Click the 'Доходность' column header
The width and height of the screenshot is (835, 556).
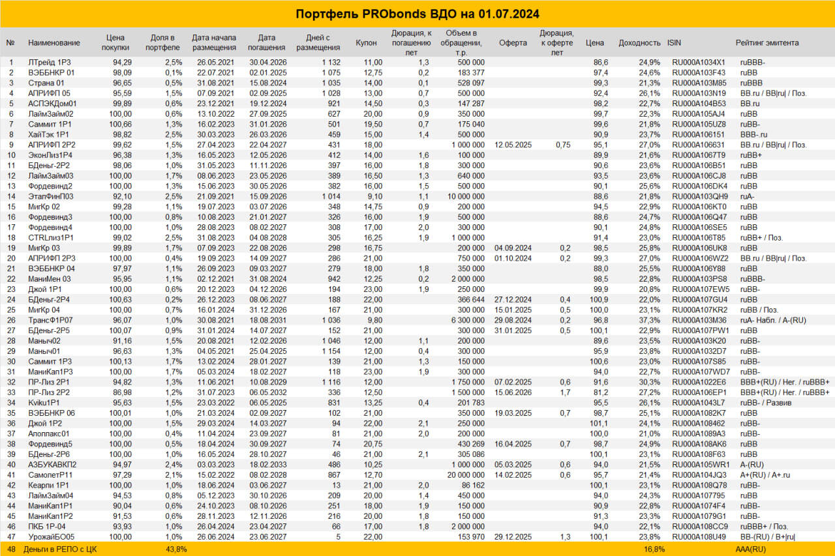(x=639, y=43)
